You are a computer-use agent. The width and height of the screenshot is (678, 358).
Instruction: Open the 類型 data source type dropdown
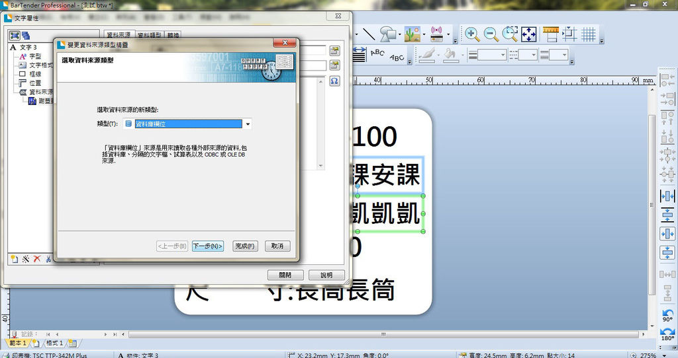pos(248,124)
